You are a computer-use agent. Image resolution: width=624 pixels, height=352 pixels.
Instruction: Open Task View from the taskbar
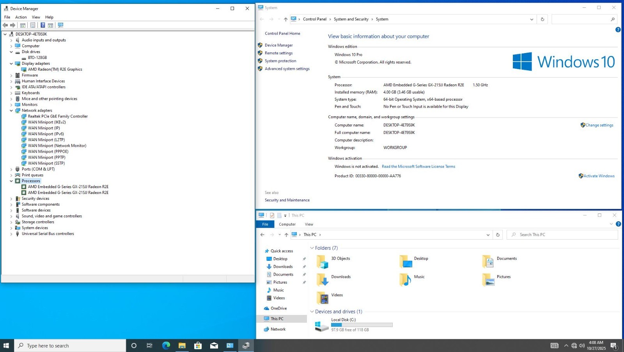pyautogui.click(x=149, y=345)
